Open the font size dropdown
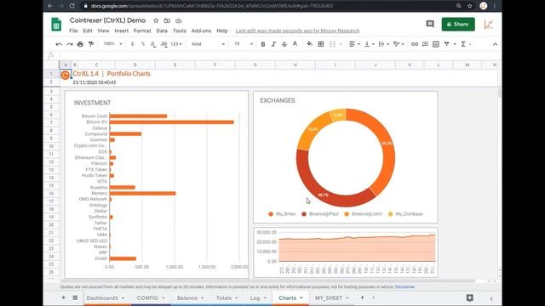545x306 pixels. click(244, 44)
